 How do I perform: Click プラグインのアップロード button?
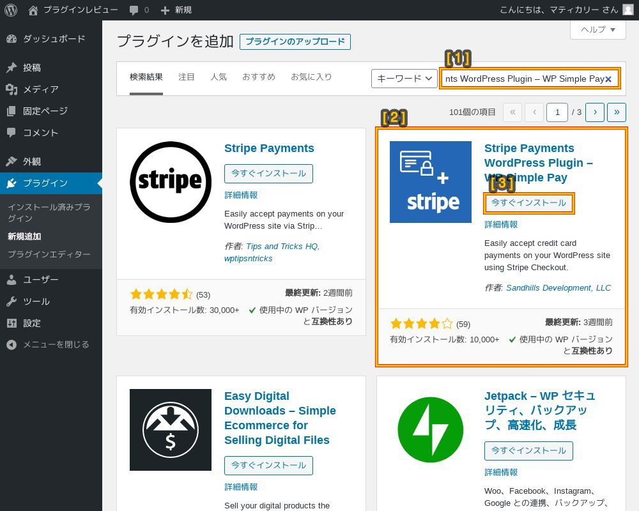295,42
